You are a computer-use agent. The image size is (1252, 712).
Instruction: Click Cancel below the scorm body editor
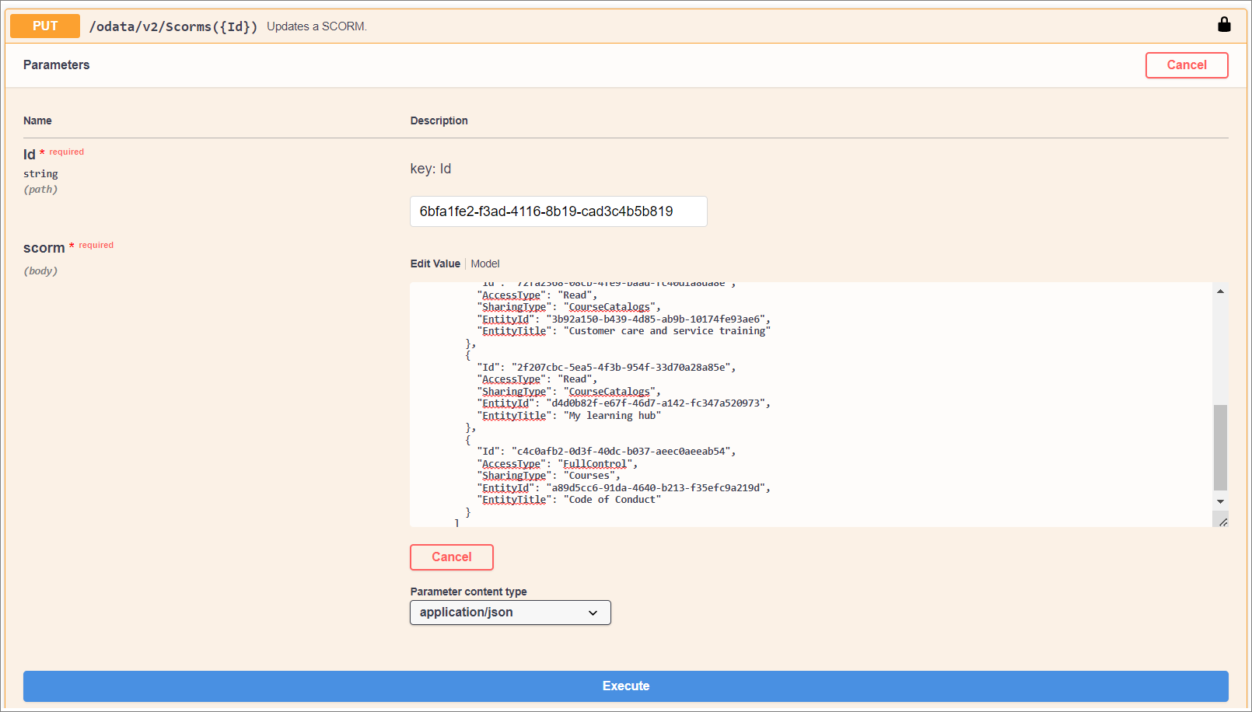click(451, 557)
